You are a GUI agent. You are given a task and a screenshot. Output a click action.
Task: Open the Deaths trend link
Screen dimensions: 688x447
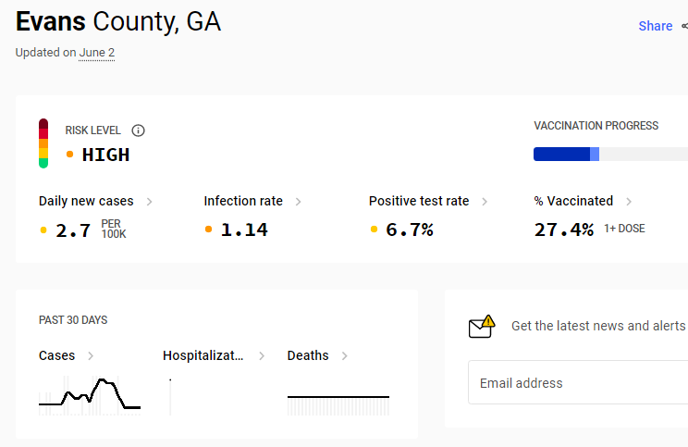coord(317,355)
